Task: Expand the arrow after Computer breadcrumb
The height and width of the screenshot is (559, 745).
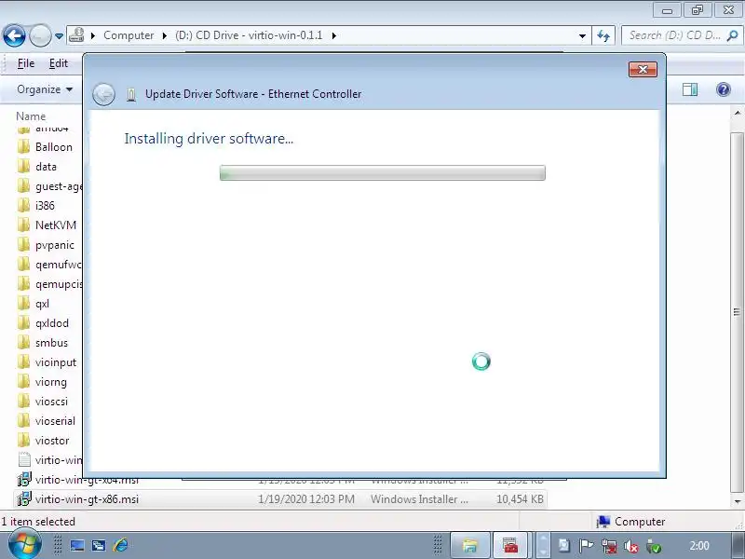Action: (x=165, y=35)
